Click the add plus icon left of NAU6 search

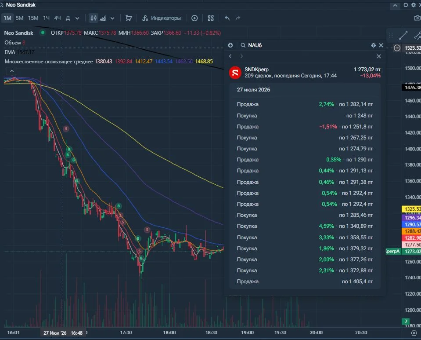(230, 45)
